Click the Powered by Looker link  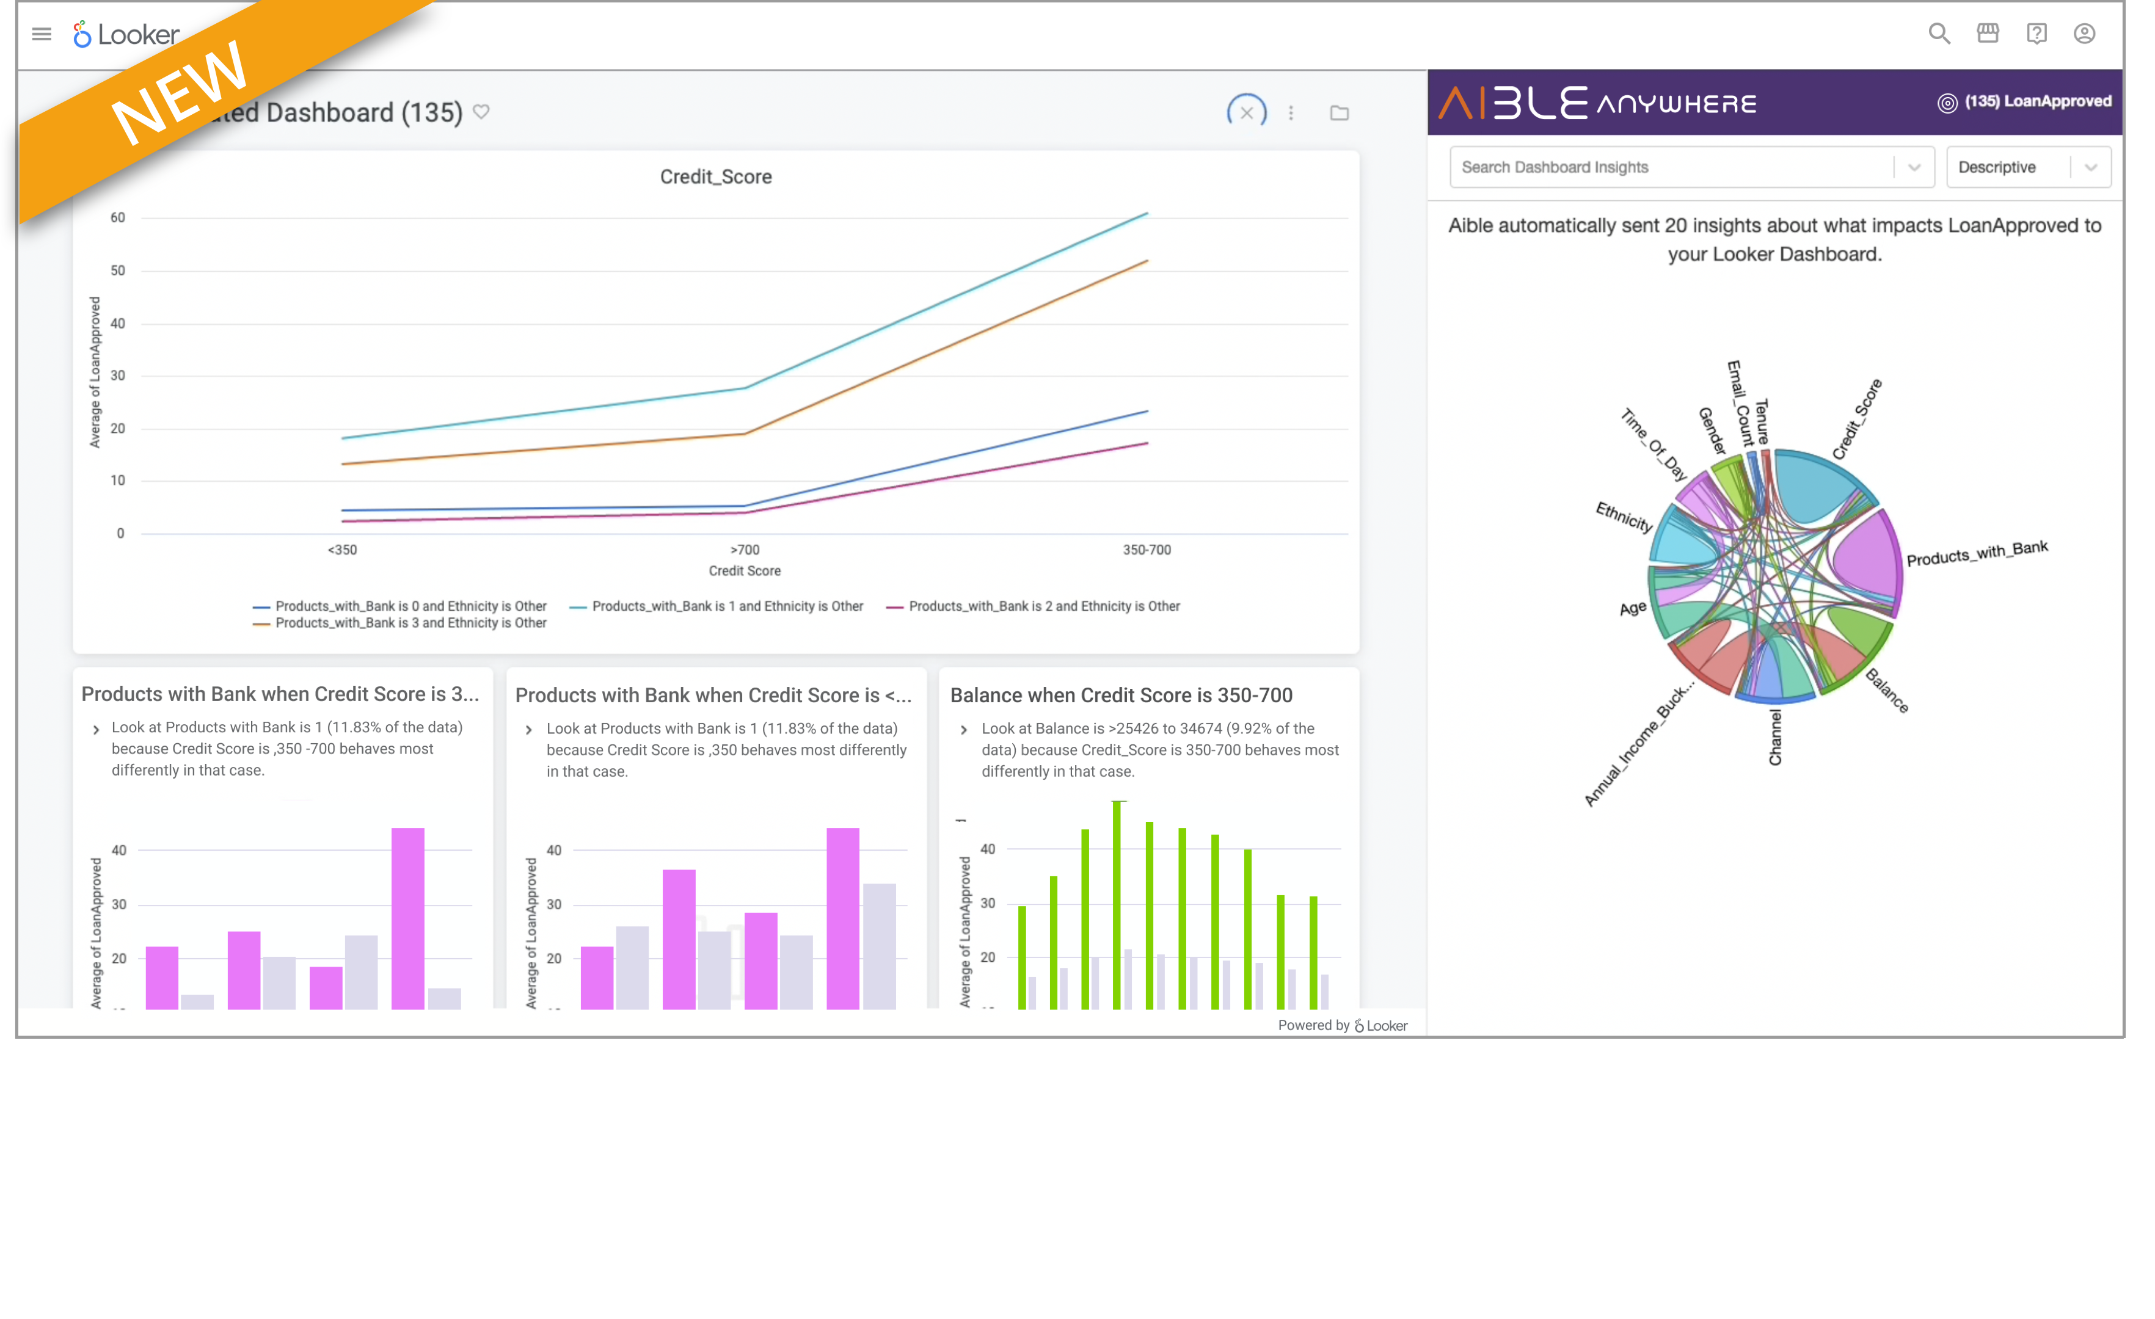pos(1343,1025)
